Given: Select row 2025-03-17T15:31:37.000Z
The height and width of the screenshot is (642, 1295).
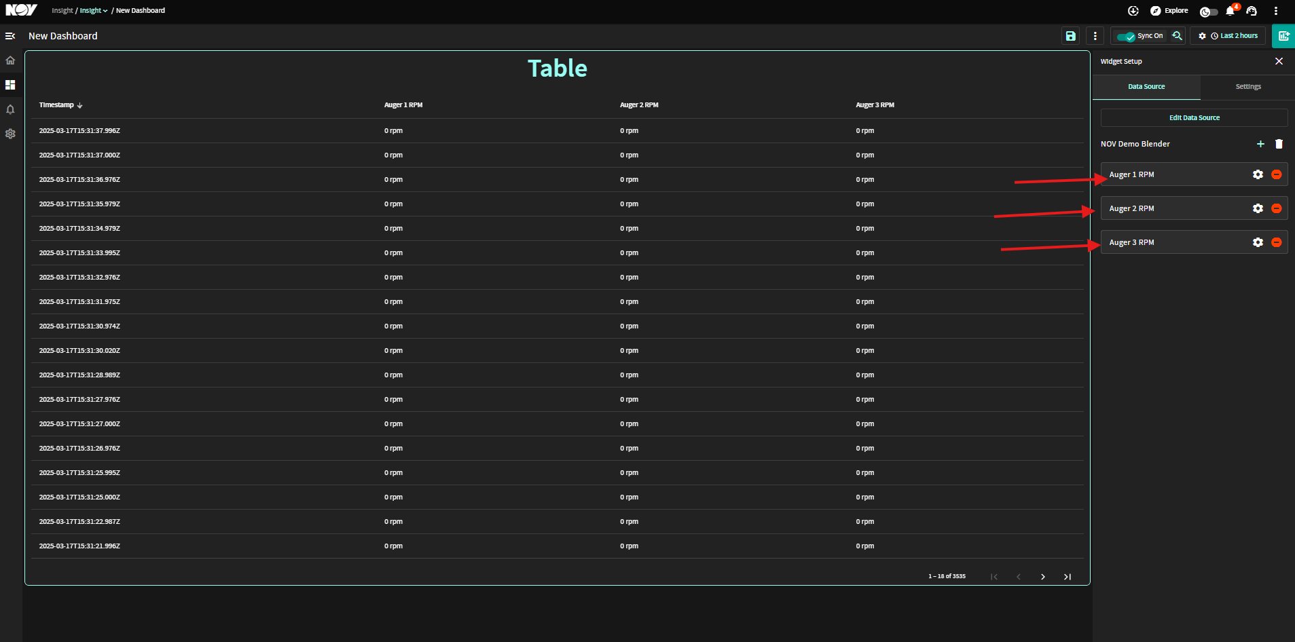Looking at the screenshot, I should [557, 155].
